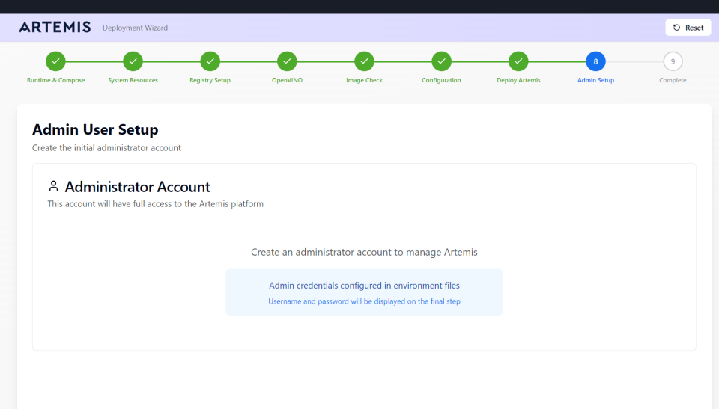This screenshot has width=719, height=409.
Task: Click the step 9 Complete circle
Action: pos(673,61)
